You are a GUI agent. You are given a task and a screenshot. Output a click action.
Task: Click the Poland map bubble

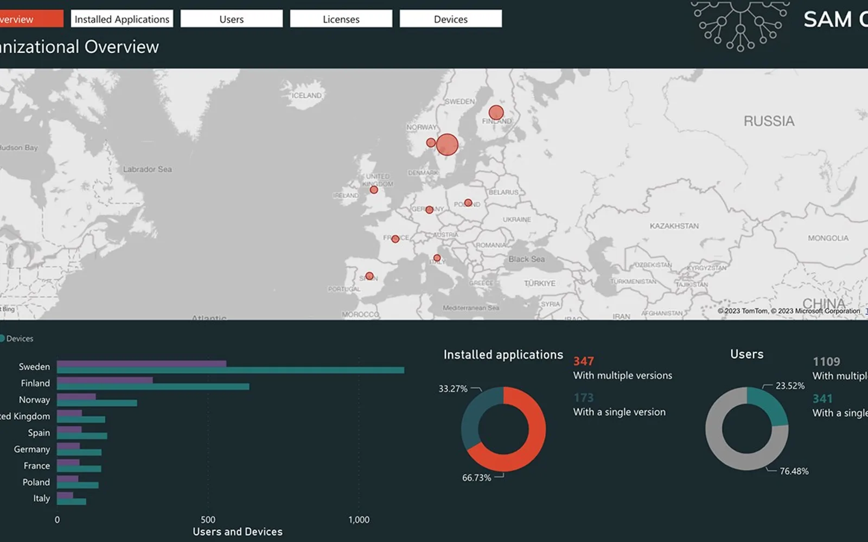[468, 203]
